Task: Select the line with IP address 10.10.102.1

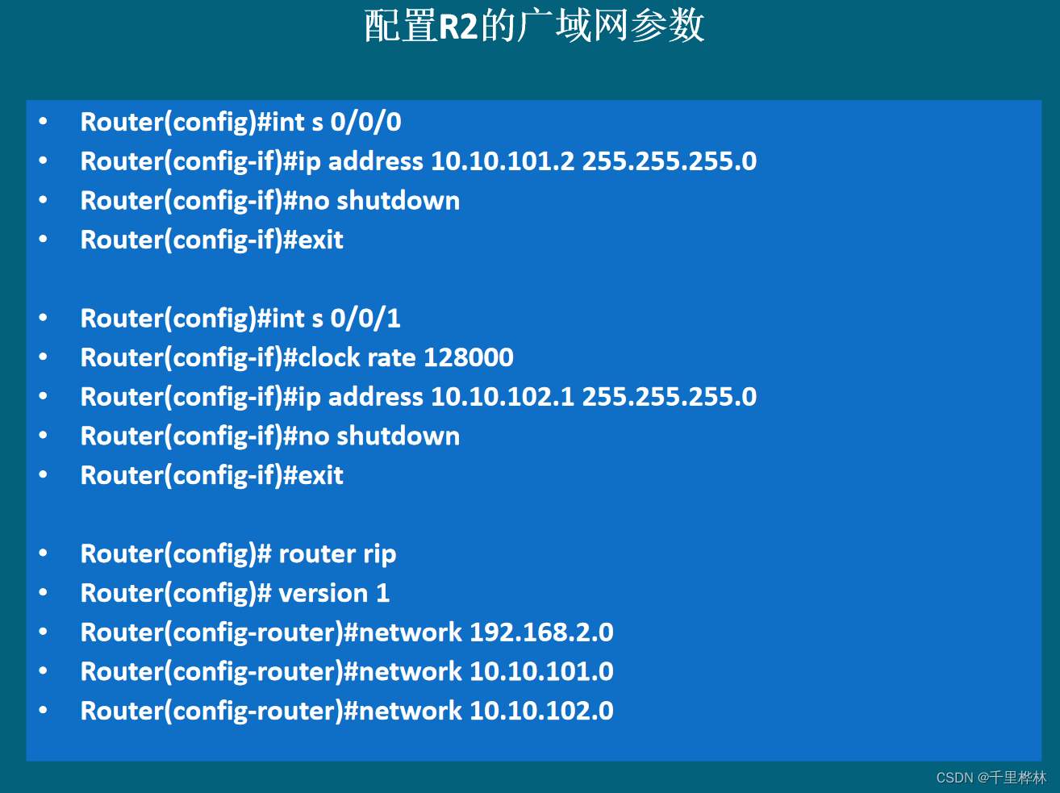Action: pyautogui.click(x=418, y=397)
